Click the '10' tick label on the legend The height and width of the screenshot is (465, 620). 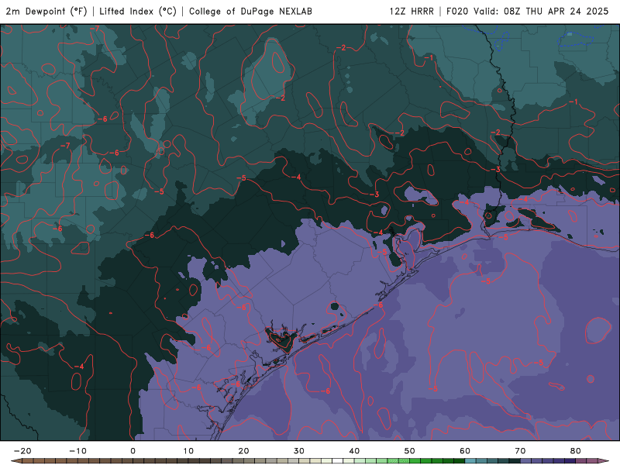click(x=188, y=451)
